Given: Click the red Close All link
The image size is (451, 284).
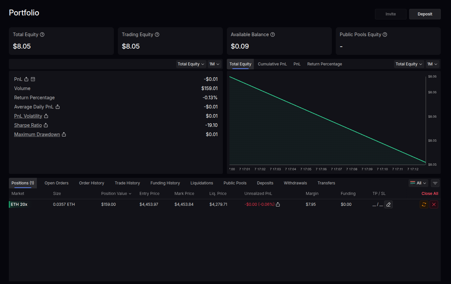Looking at the screenshot, I should coord(430,194).
